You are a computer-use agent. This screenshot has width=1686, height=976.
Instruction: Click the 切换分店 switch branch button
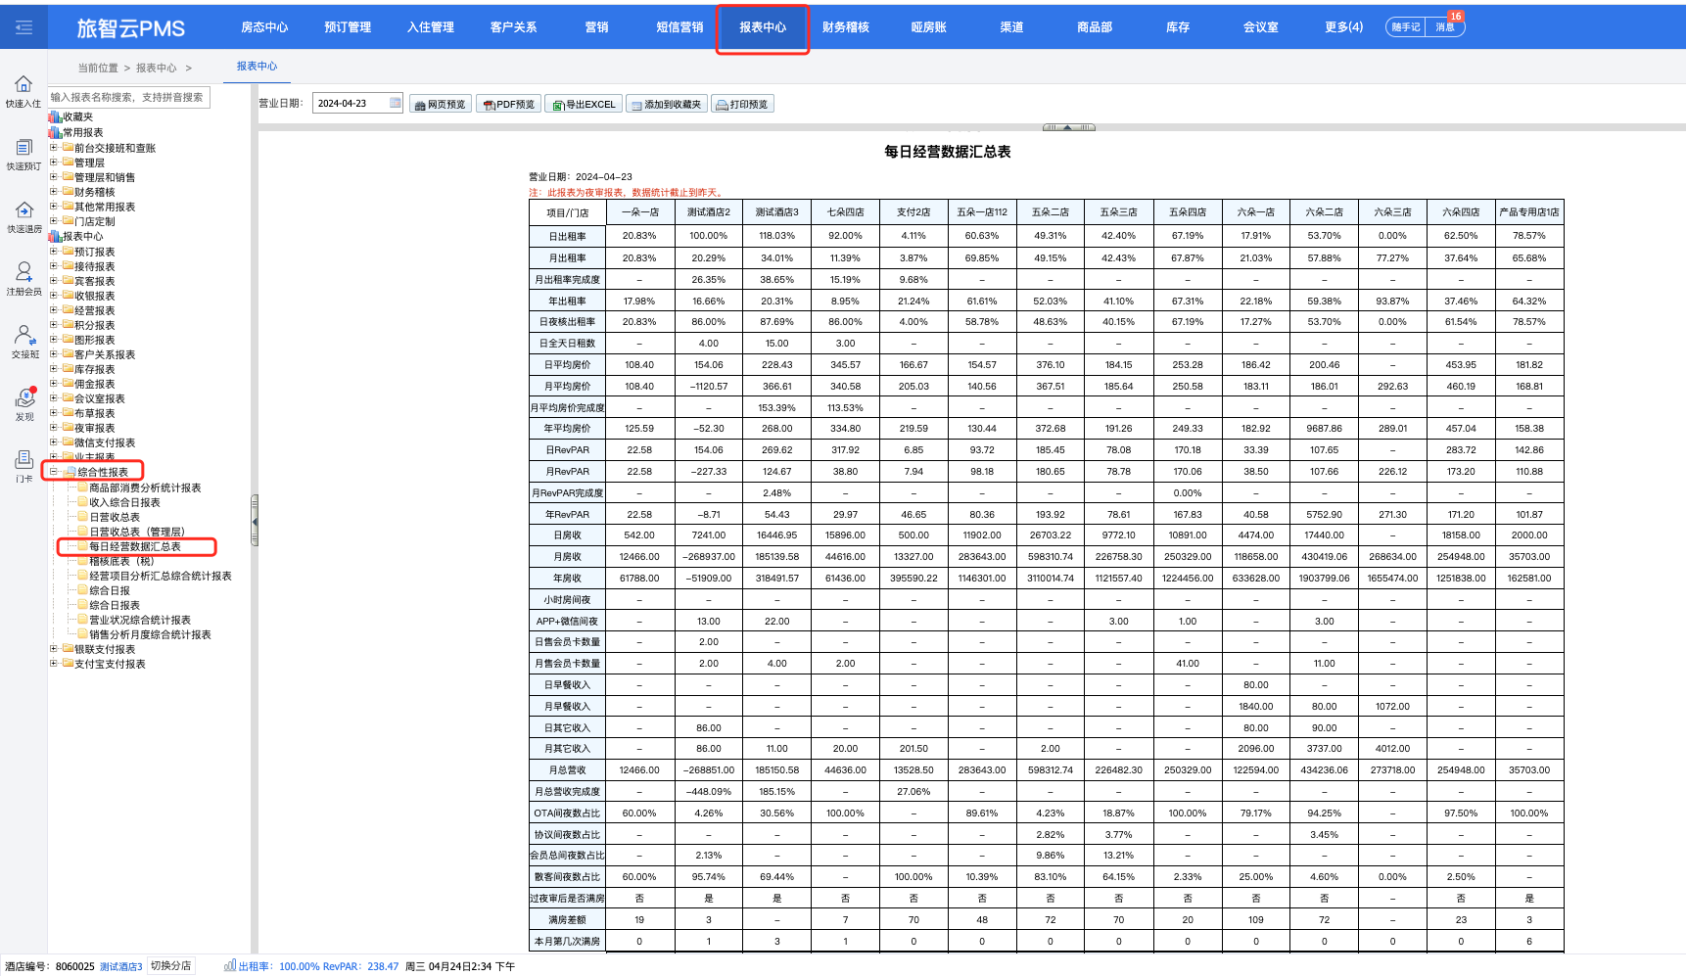[170, 966]
